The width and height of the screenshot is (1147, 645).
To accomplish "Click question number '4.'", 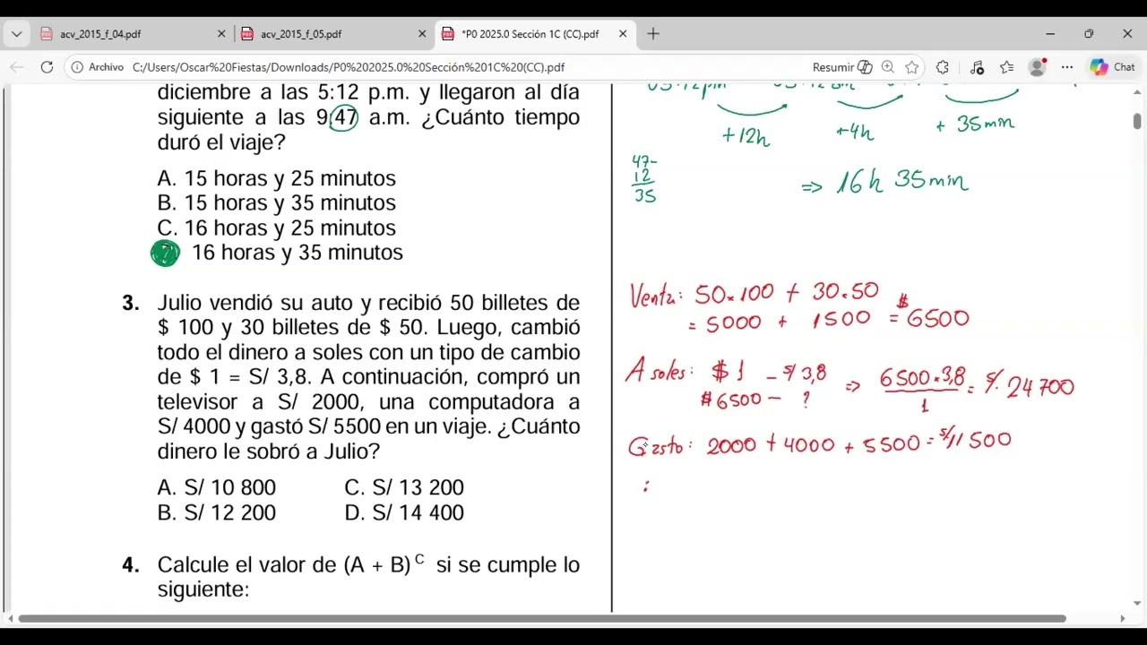I will (x=131, y=565).
